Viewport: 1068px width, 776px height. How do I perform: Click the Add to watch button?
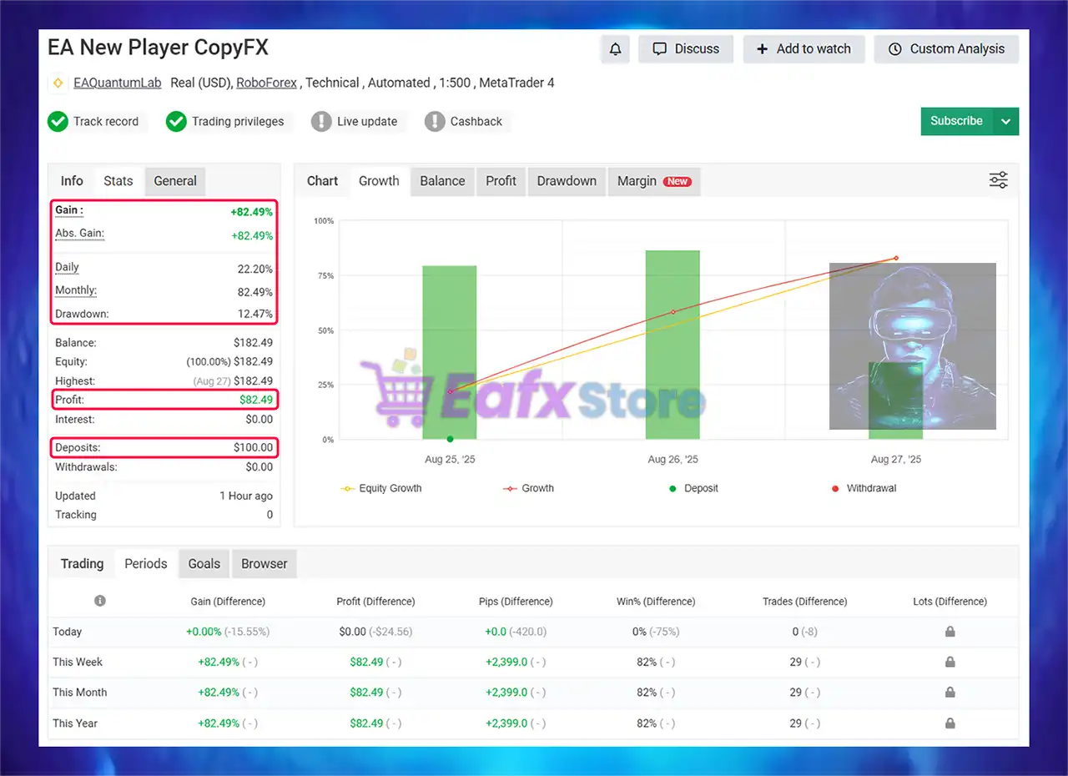coord(804,49)
